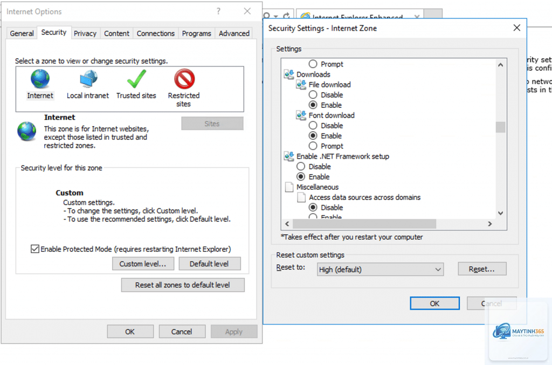Screen dimensions: 552x365
Task: Select Prompt radio at top of settings list
Action: pyautogui.click(x=313, y=64)
